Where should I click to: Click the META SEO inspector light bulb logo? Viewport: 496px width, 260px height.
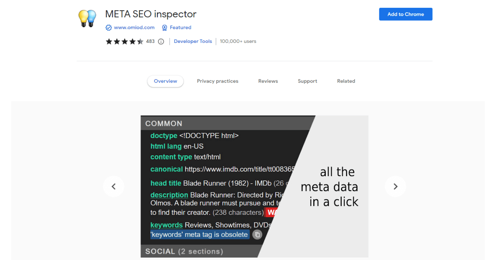click(87, 19)
